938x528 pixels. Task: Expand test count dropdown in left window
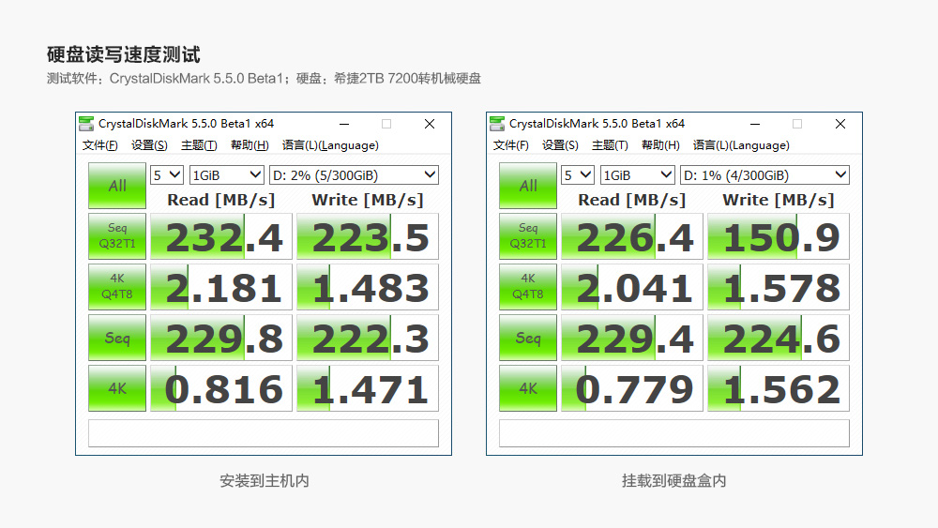pyautogui.click(x=167, y=175)
